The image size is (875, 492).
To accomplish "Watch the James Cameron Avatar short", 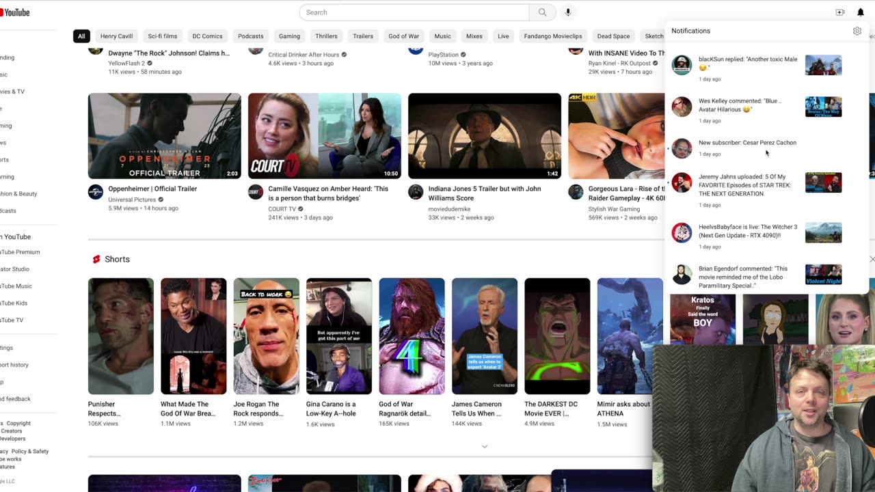I will 485,336.
